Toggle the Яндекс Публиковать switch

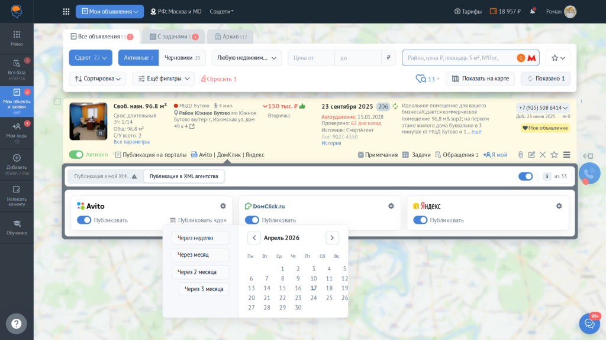(420, 219)
